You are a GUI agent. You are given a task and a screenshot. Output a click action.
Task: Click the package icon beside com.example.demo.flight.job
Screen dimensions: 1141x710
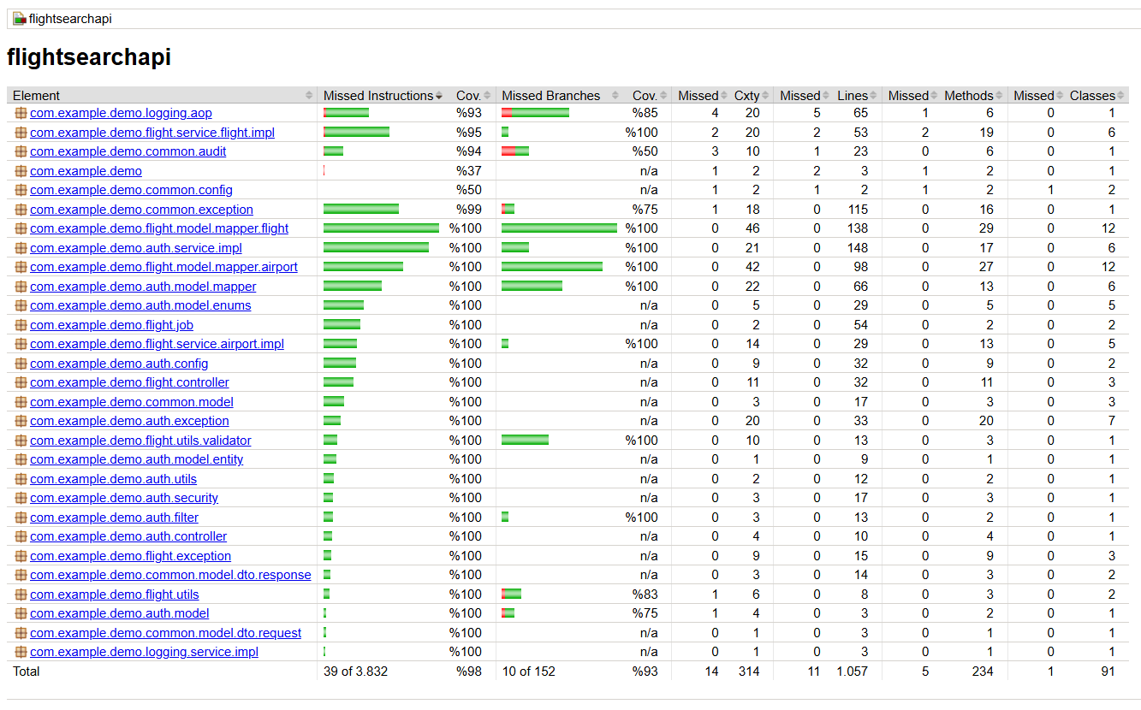(x=21, y=325)
